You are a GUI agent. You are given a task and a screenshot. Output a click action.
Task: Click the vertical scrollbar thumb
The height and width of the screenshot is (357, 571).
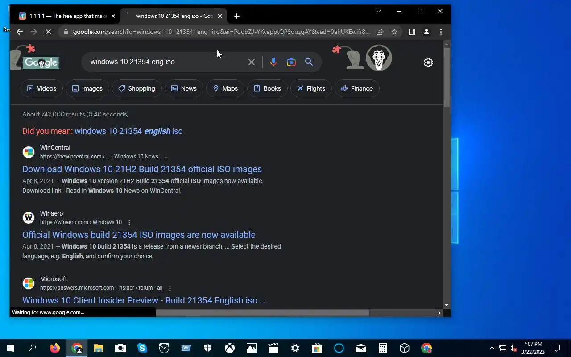[x=447, y=77]
